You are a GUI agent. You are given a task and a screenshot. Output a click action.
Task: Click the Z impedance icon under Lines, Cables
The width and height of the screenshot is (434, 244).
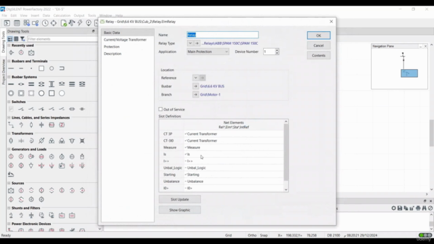[x=62, y=125]
